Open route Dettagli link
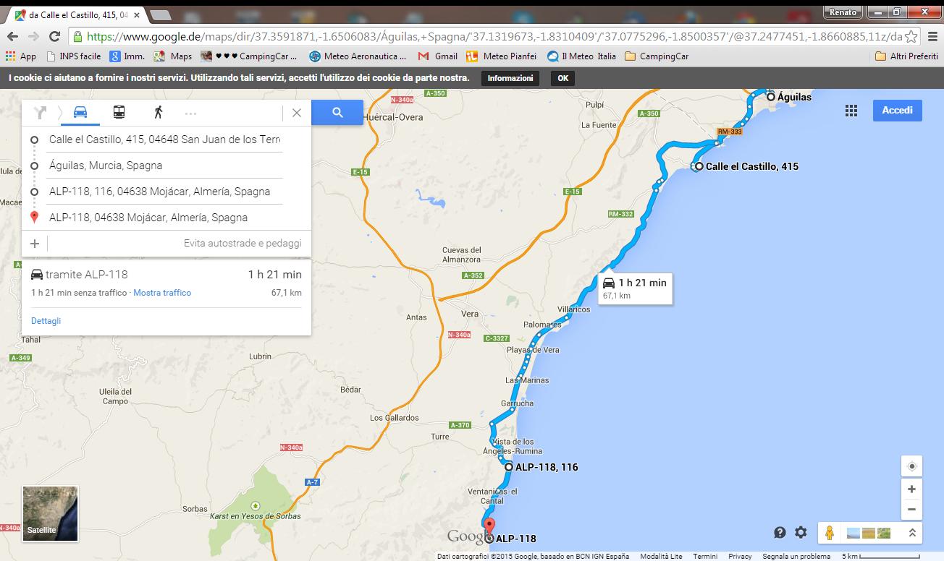The image size is (944, 561). pyautogui.click(x=46, y=321)
